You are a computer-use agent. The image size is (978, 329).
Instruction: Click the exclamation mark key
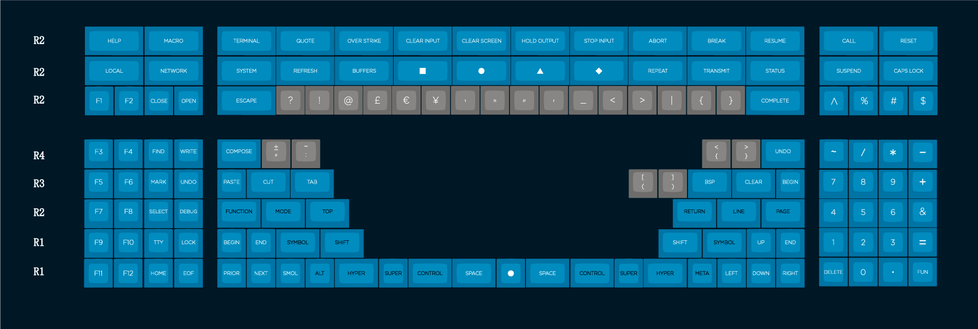pyautogui.click(x=319, y=101)
